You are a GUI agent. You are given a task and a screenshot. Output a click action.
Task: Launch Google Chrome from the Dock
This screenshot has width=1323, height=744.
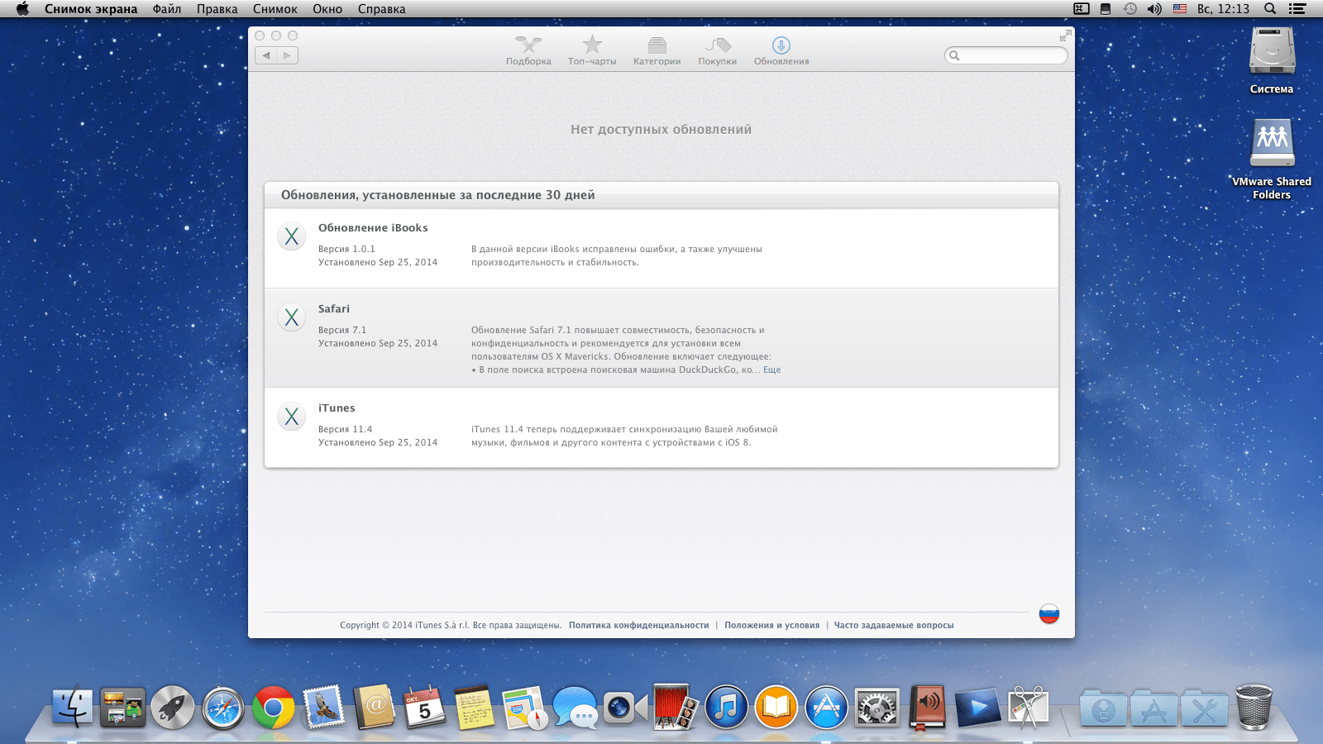pos(274,708)
